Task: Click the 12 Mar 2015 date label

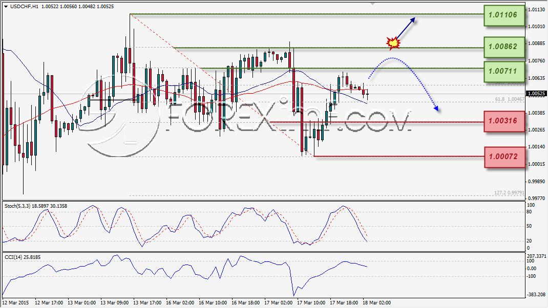Action: coord(16,303)
